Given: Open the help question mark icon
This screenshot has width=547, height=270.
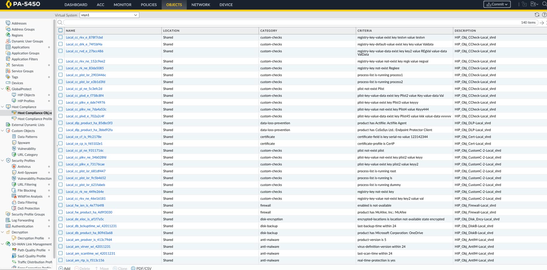Looking at the screenshot, I should 544,15.
